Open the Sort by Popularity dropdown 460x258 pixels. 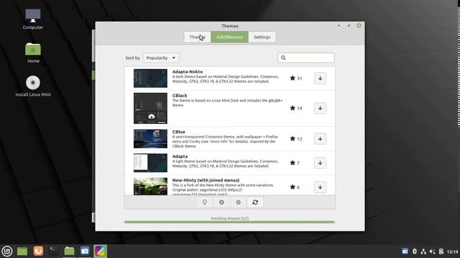161,58
